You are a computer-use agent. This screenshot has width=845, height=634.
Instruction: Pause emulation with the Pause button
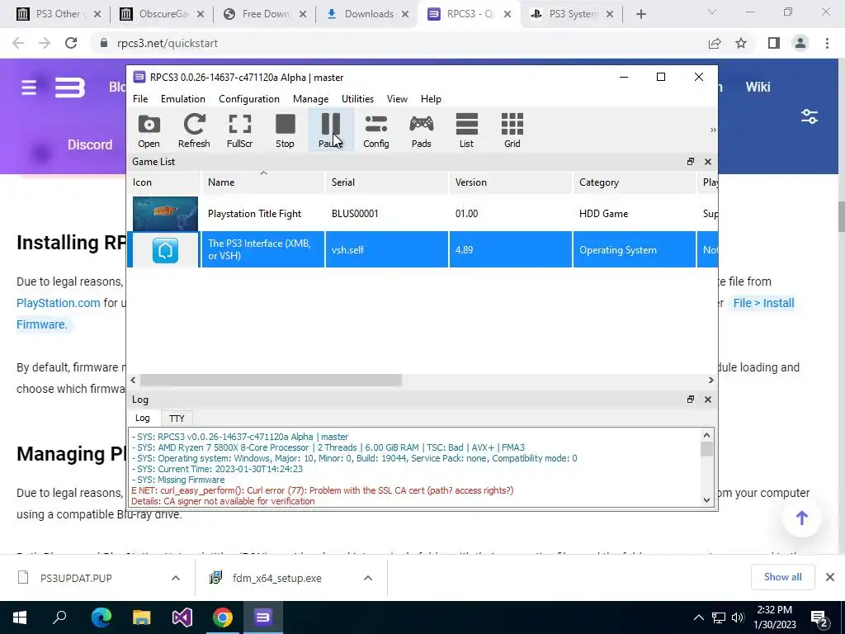[x=330, y=130]
